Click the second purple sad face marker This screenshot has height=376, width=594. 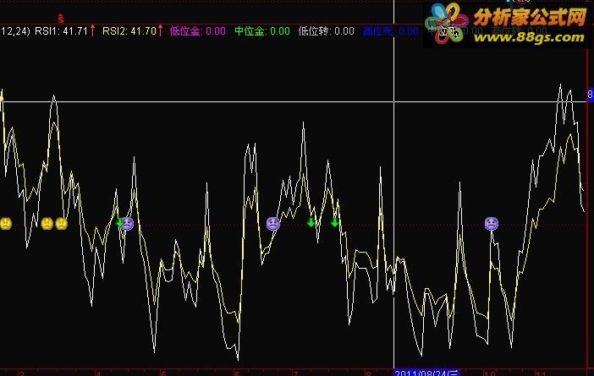pyautogui.click(x=273, y=224)
